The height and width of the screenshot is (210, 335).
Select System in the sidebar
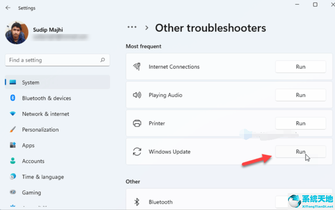[31, 82]
